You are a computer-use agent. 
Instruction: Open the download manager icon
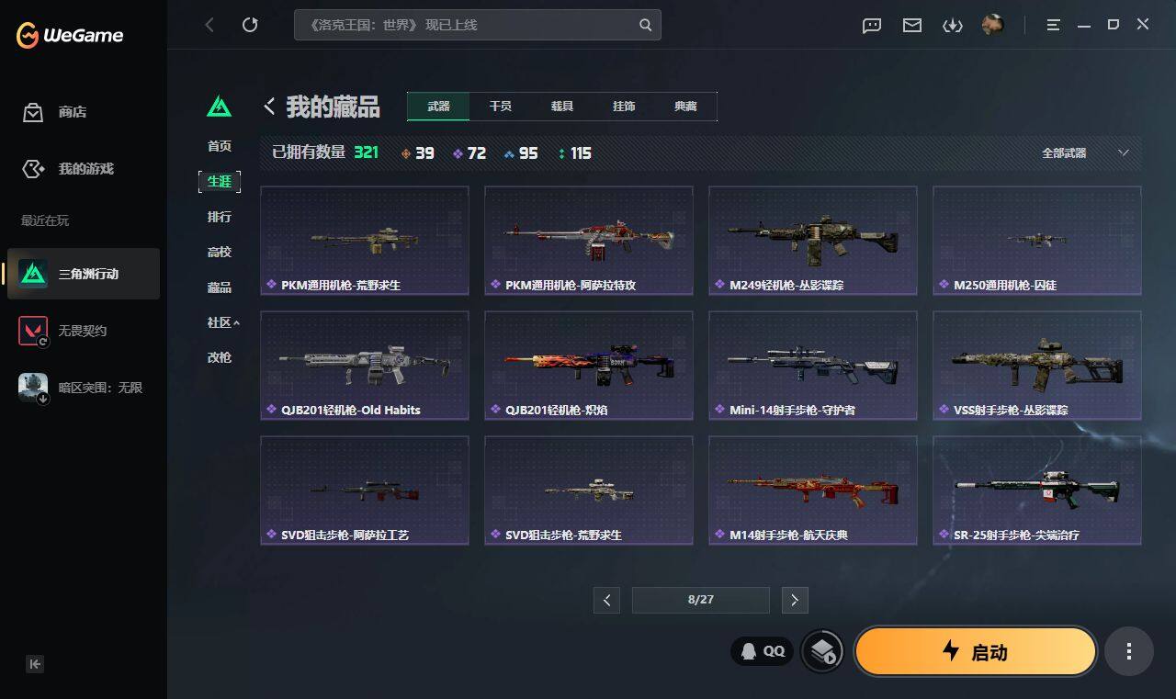pyautogui.click(x=953, y=26)
